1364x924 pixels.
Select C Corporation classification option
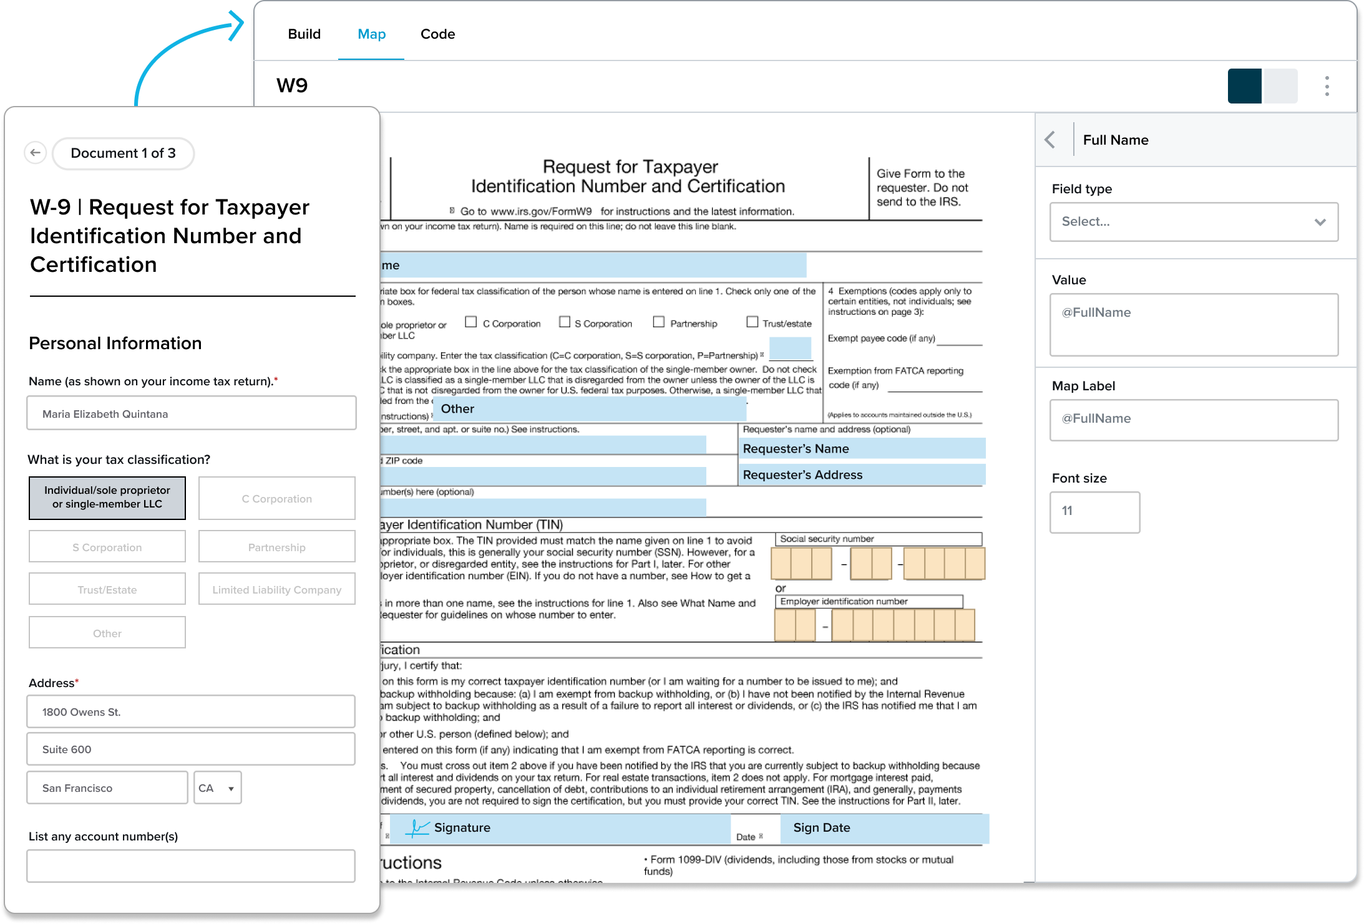pos(277,498)
